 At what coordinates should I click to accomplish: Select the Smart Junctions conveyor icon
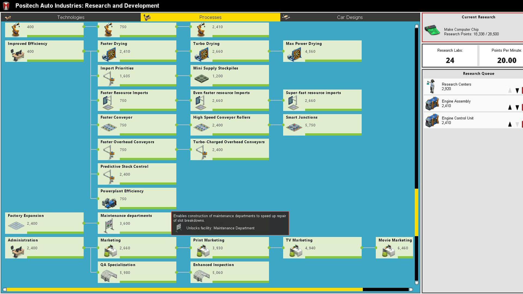294,127
